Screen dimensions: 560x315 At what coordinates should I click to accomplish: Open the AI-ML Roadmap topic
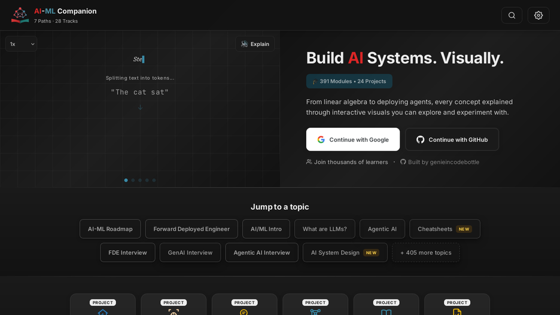(x=110, y=229)
